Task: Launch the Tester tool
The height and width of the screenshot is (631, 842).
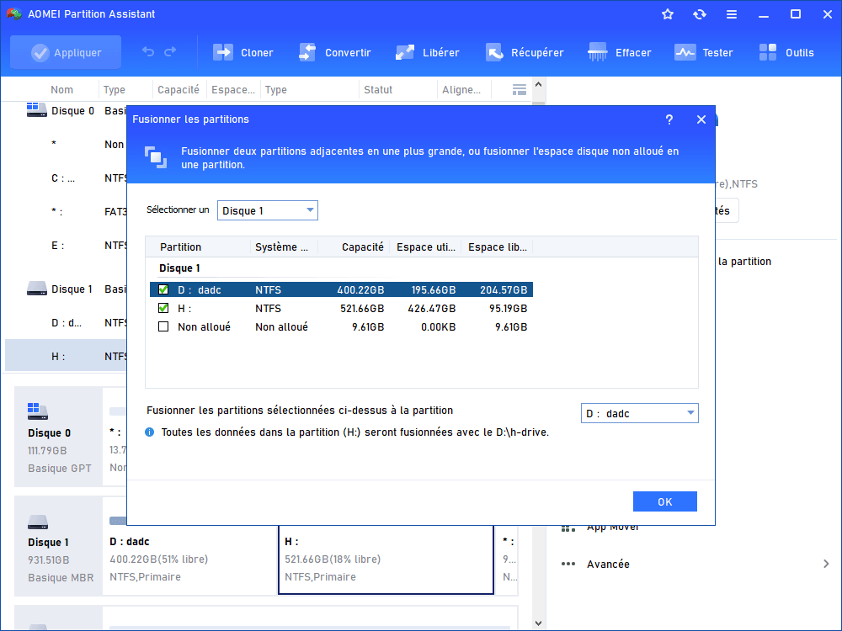Action: tap(685, 52)
